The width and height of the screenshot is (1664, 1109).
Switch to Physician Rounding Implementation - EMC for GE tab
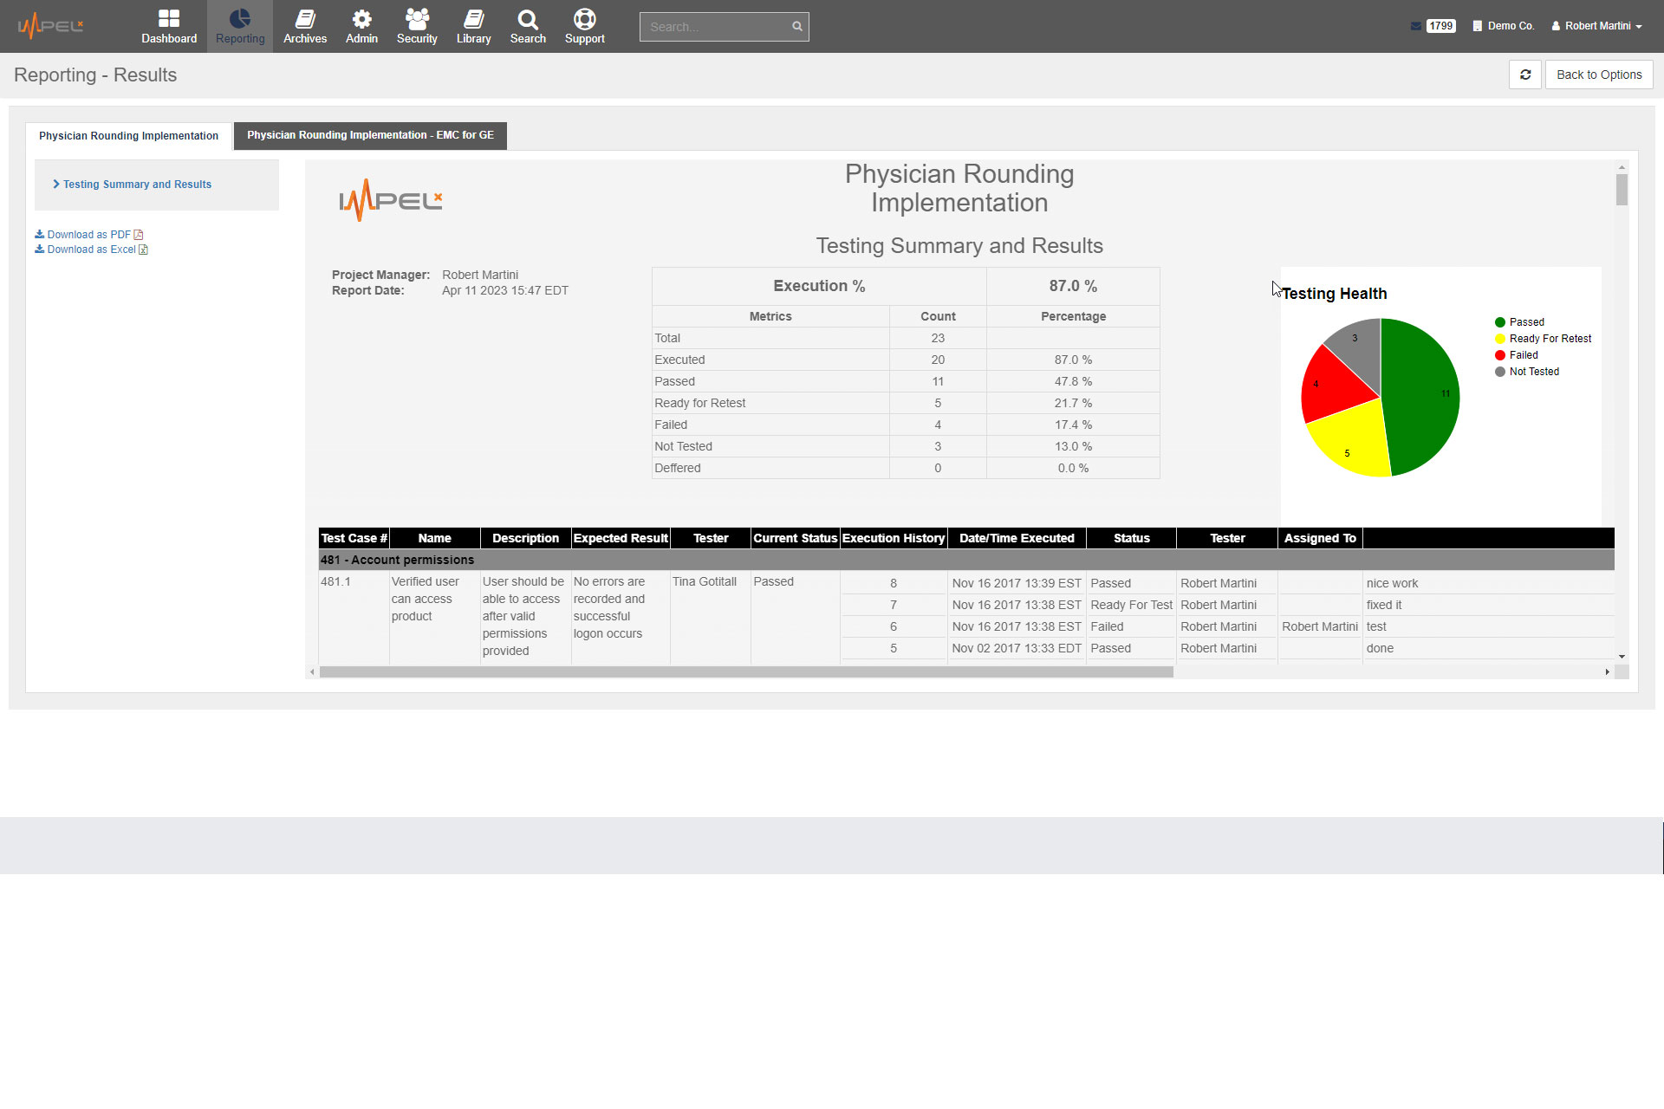pyautogui.click(x=370, y=135)
